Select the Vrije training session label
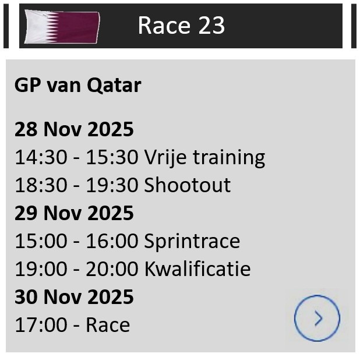The image size is (360, 357). point(204,157)
